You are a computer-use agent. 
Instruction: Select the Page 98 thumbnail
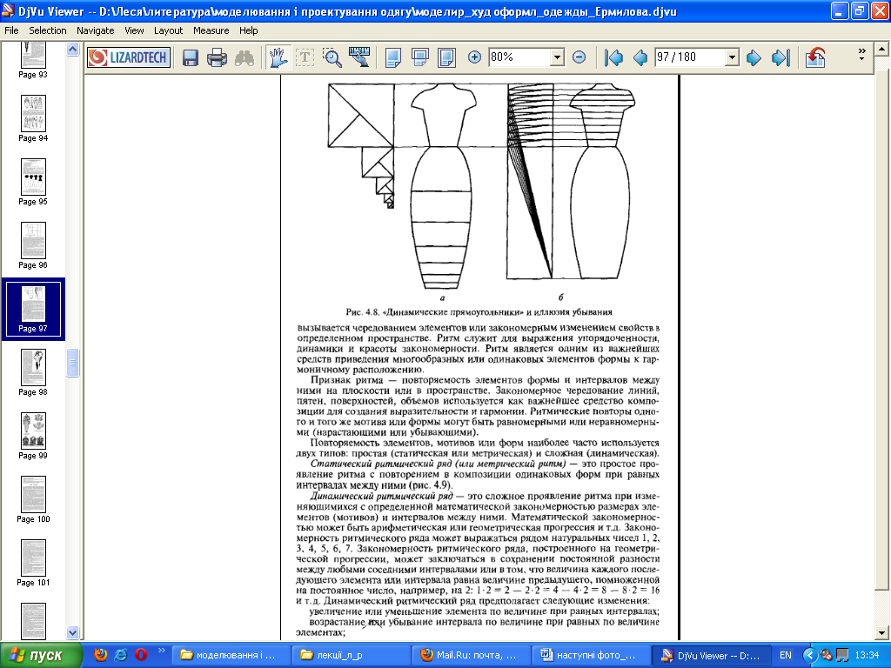33,372
